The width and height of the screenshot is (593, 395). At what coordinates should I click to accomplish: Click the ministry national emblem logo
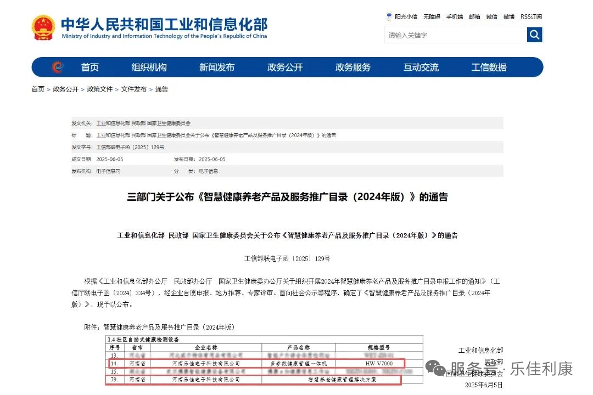click(x=44, y=26)
